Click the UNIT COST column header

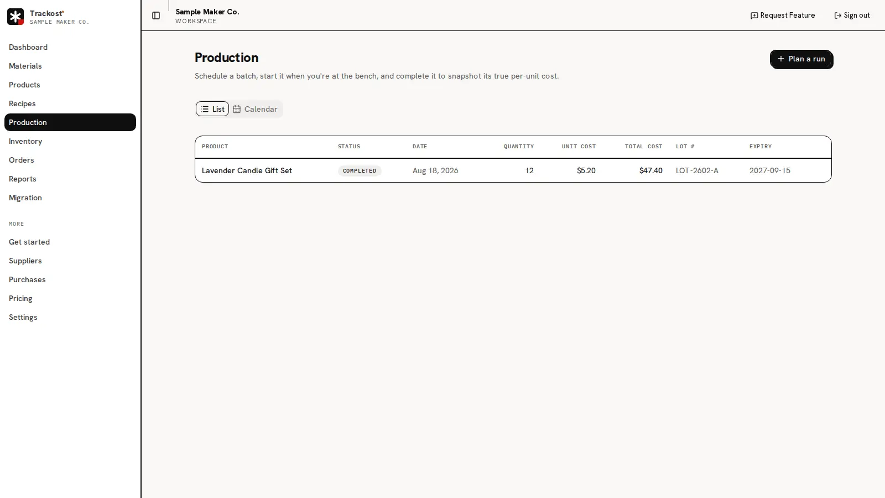[x=579, y=147]
